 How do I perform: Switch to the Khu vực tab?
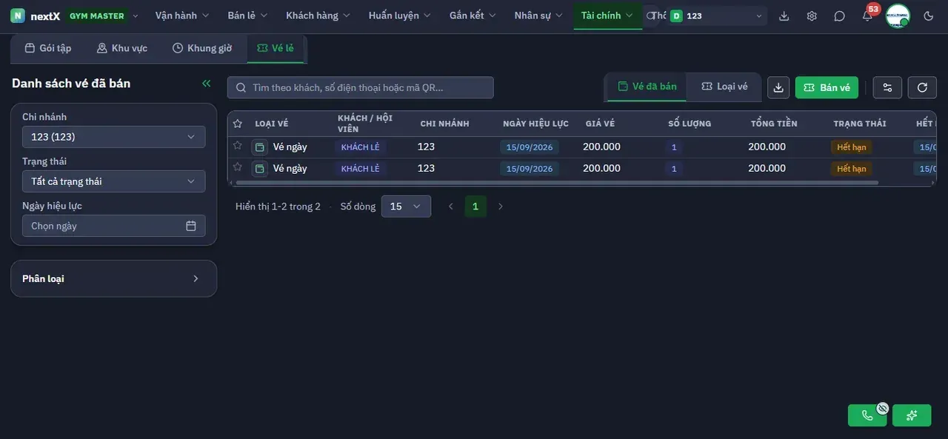coord(122,48)
